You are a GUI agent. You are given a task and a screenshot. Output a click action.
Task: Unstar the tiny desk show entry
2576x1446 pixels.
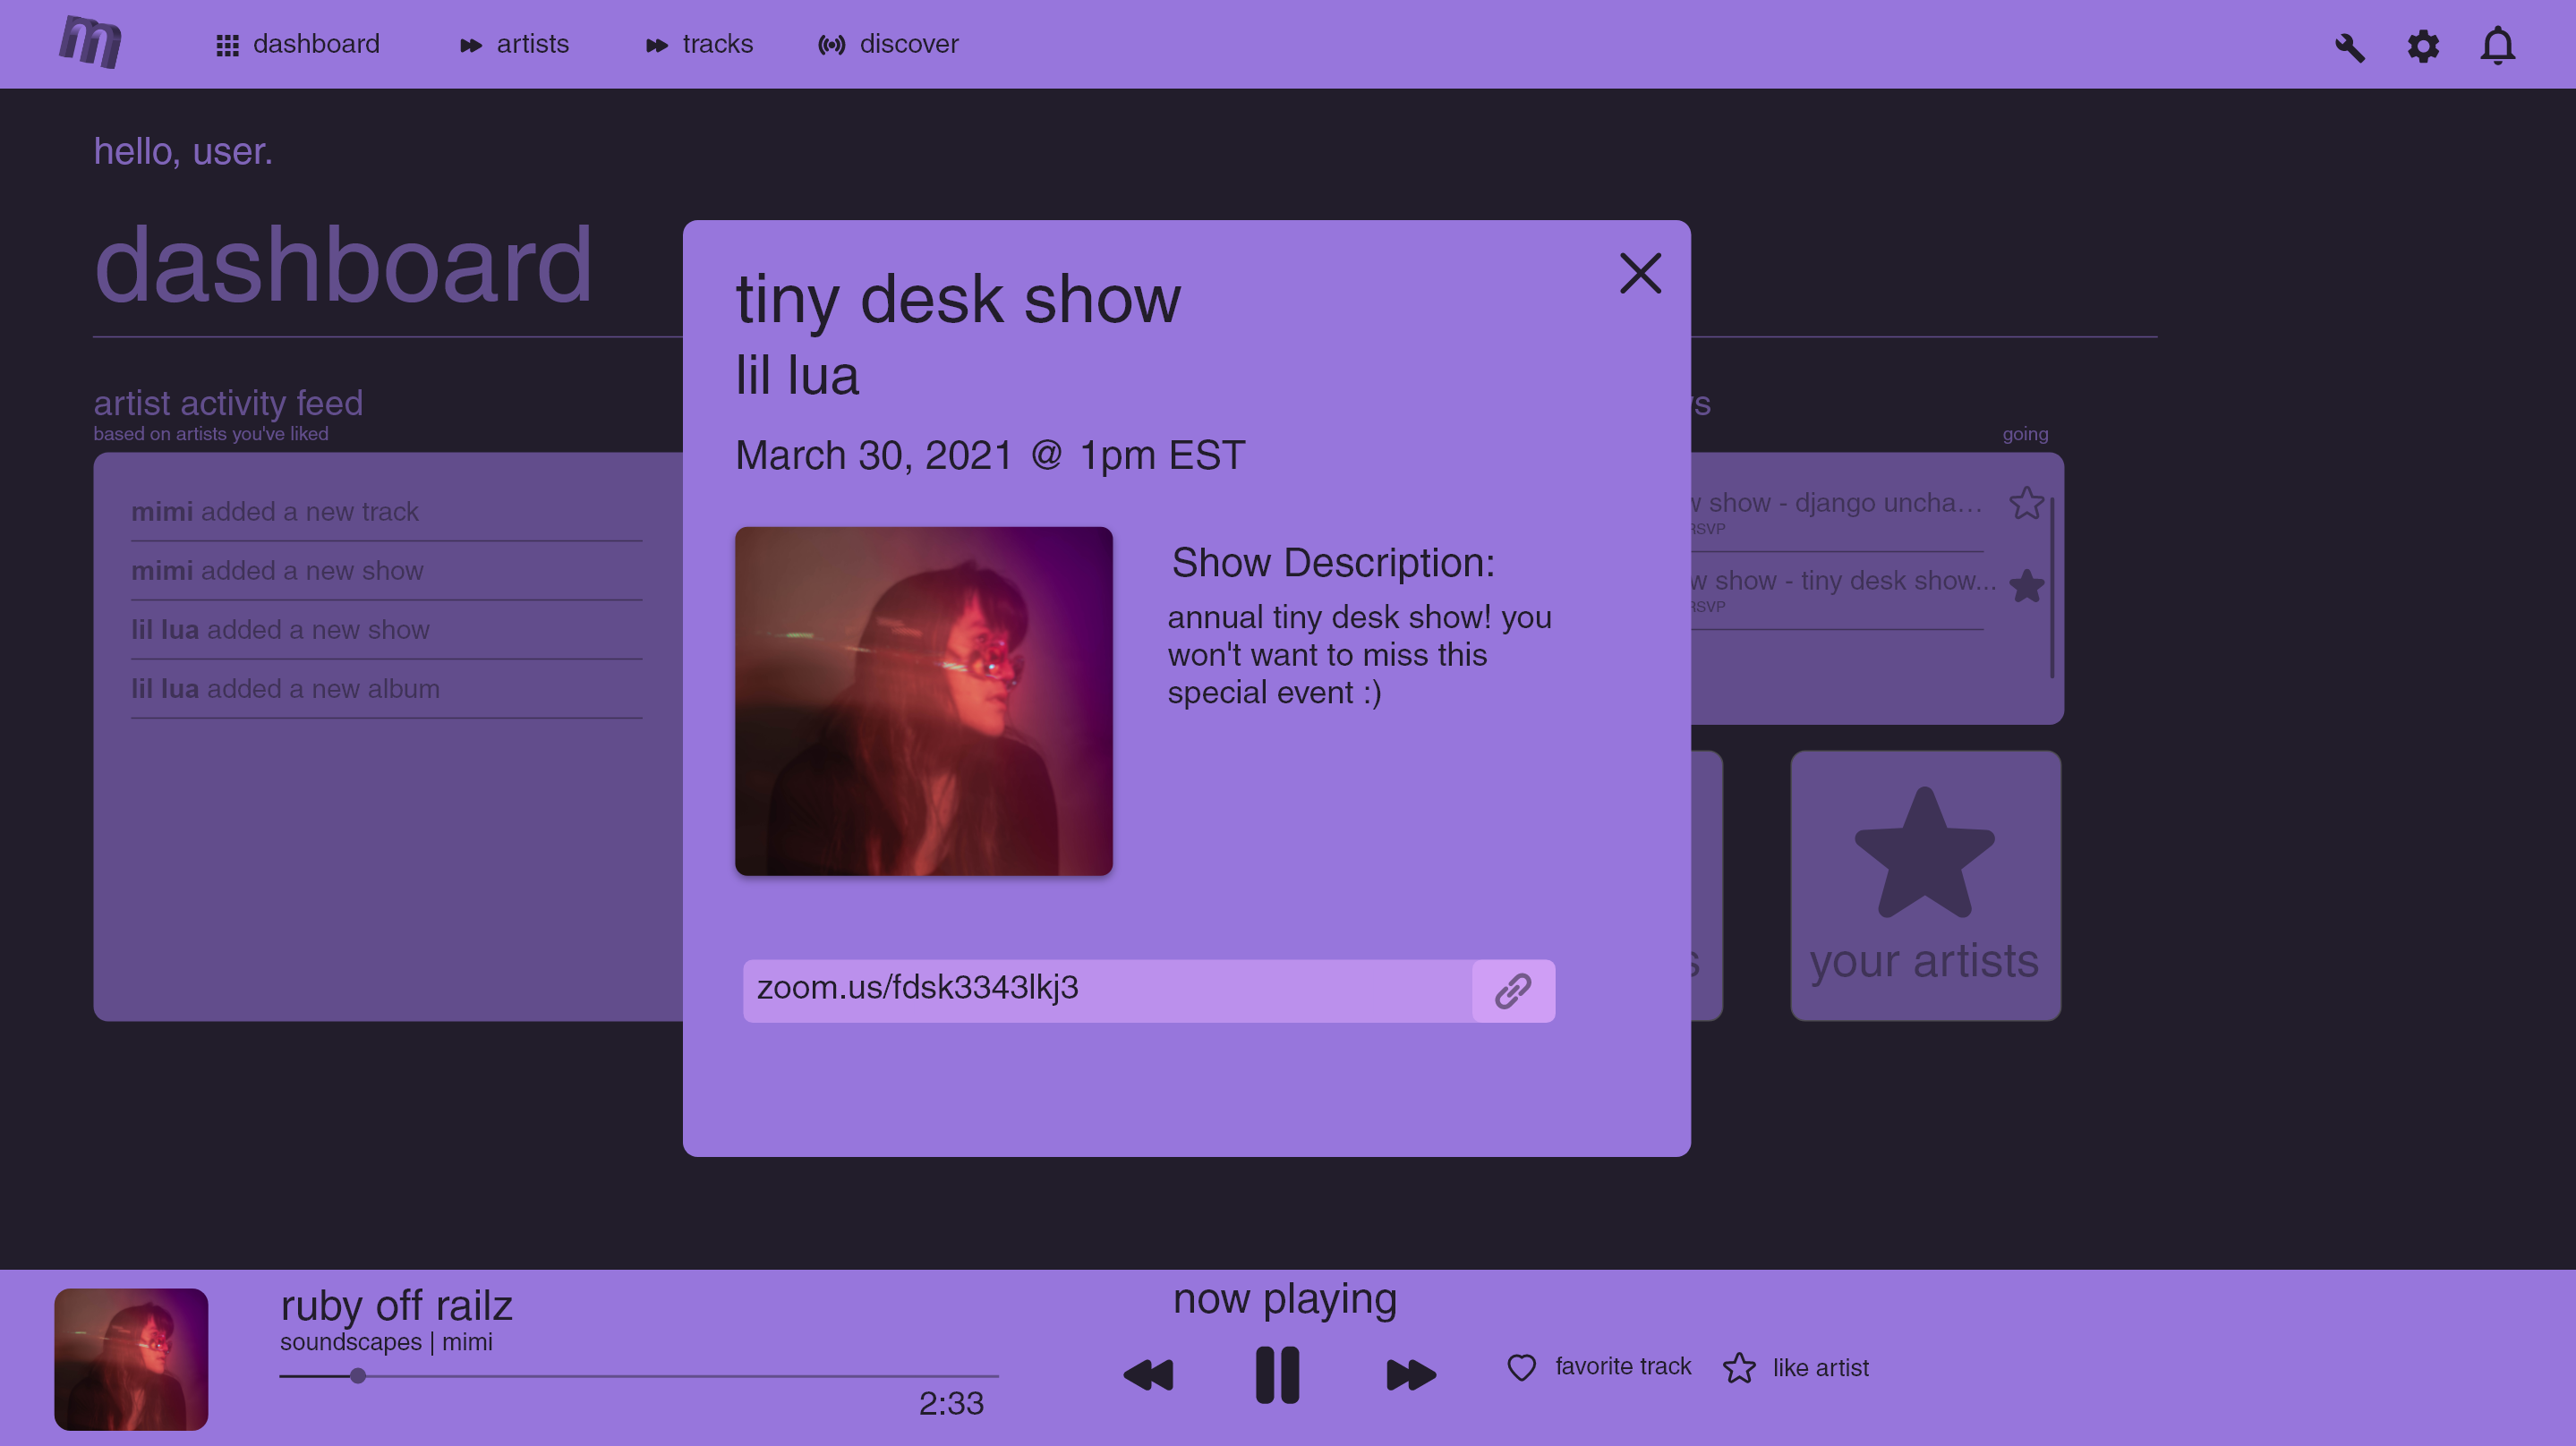click(2026, 586)
